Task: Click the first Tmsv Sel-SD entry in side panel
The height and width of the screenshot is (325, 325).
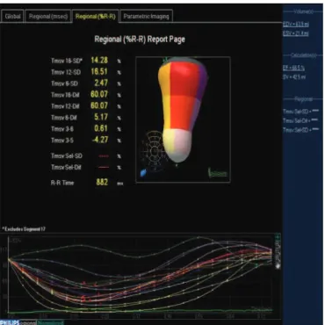Action: pos(300,112)
